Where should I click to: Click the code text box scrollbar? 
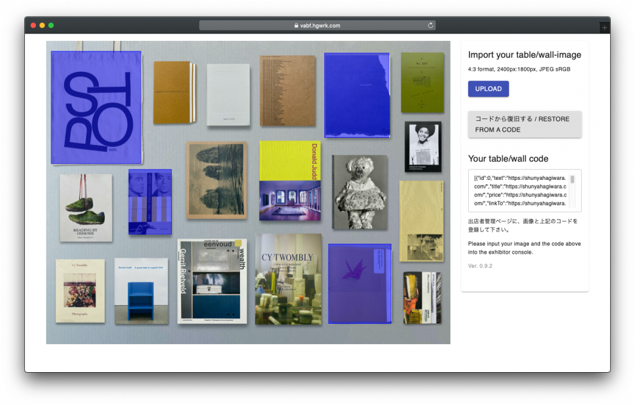[x=572, y=179]
